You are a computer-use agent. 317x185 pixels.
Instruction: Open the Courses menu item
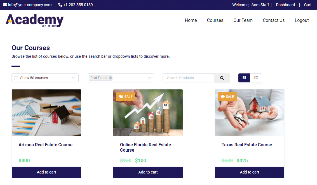215,20
